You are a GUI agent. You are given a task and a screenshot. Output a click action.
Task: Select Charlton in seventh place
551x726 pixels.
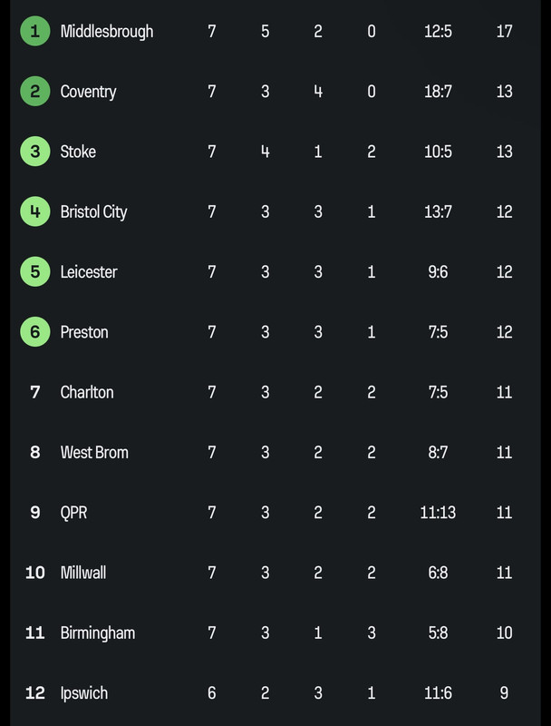(x=87, y=392)
